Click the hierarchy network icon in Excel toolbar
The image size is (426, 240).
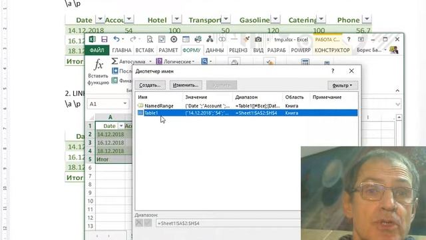click(210, 39)
